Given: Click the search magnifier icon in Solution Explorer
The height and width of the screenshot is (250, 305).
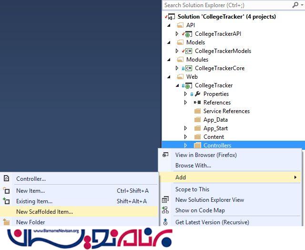Looking at the screenshot, I should pos(295,5).
